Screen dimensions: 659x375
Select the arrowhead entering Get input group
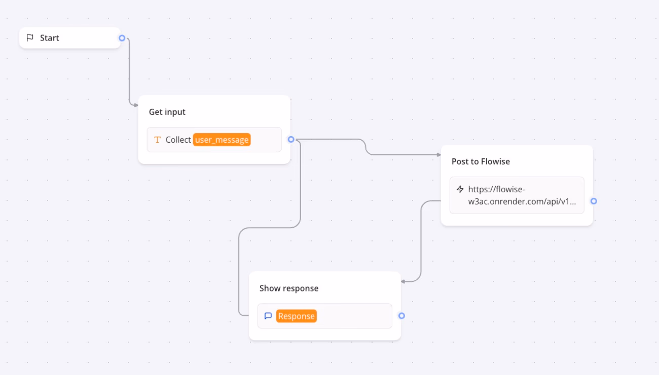click(x=135, y=105)
